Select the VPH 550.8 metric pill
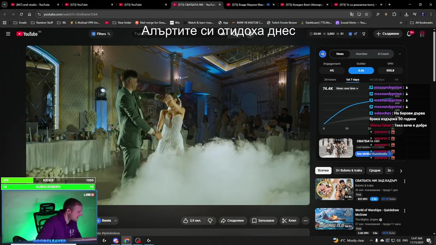The image size is (436, 245). click(x=390, y=70)
